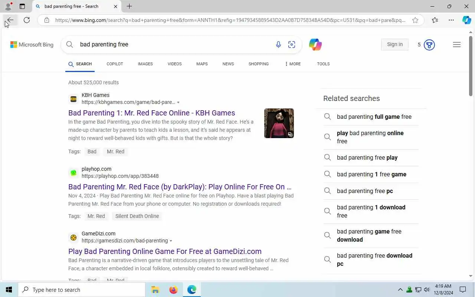Open the tab actions menu icon
This screenshot has height=297, width=475.
[22, 6]
